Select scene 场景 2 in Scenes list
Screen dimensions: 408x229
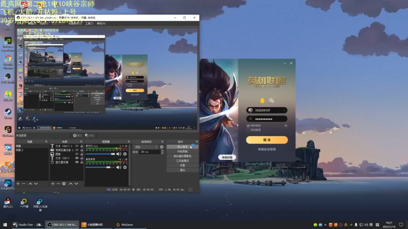32,150
